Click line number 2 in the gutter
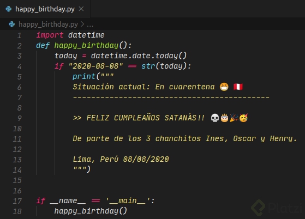Viewport: 305px width, 219px height. click(19, 46)
